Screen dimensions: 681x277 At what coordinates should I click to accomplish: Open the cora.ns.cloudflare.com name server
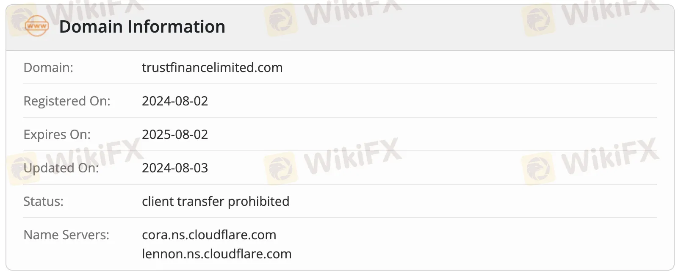209,235
